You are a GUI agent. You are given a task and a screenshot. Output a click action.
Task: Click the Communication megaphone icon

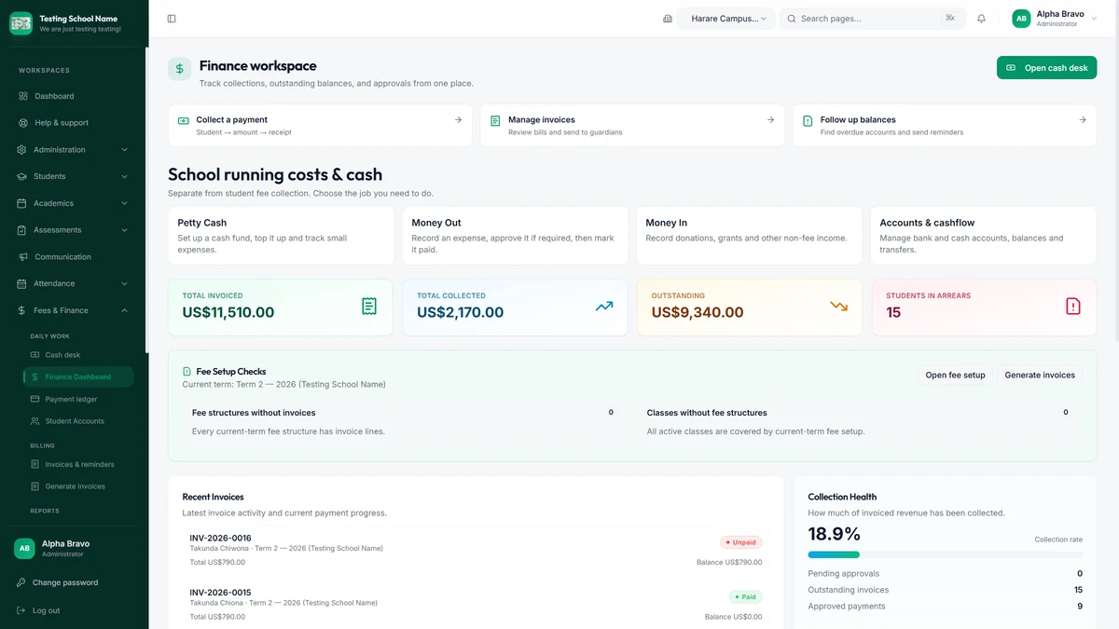tap(23, 257)
